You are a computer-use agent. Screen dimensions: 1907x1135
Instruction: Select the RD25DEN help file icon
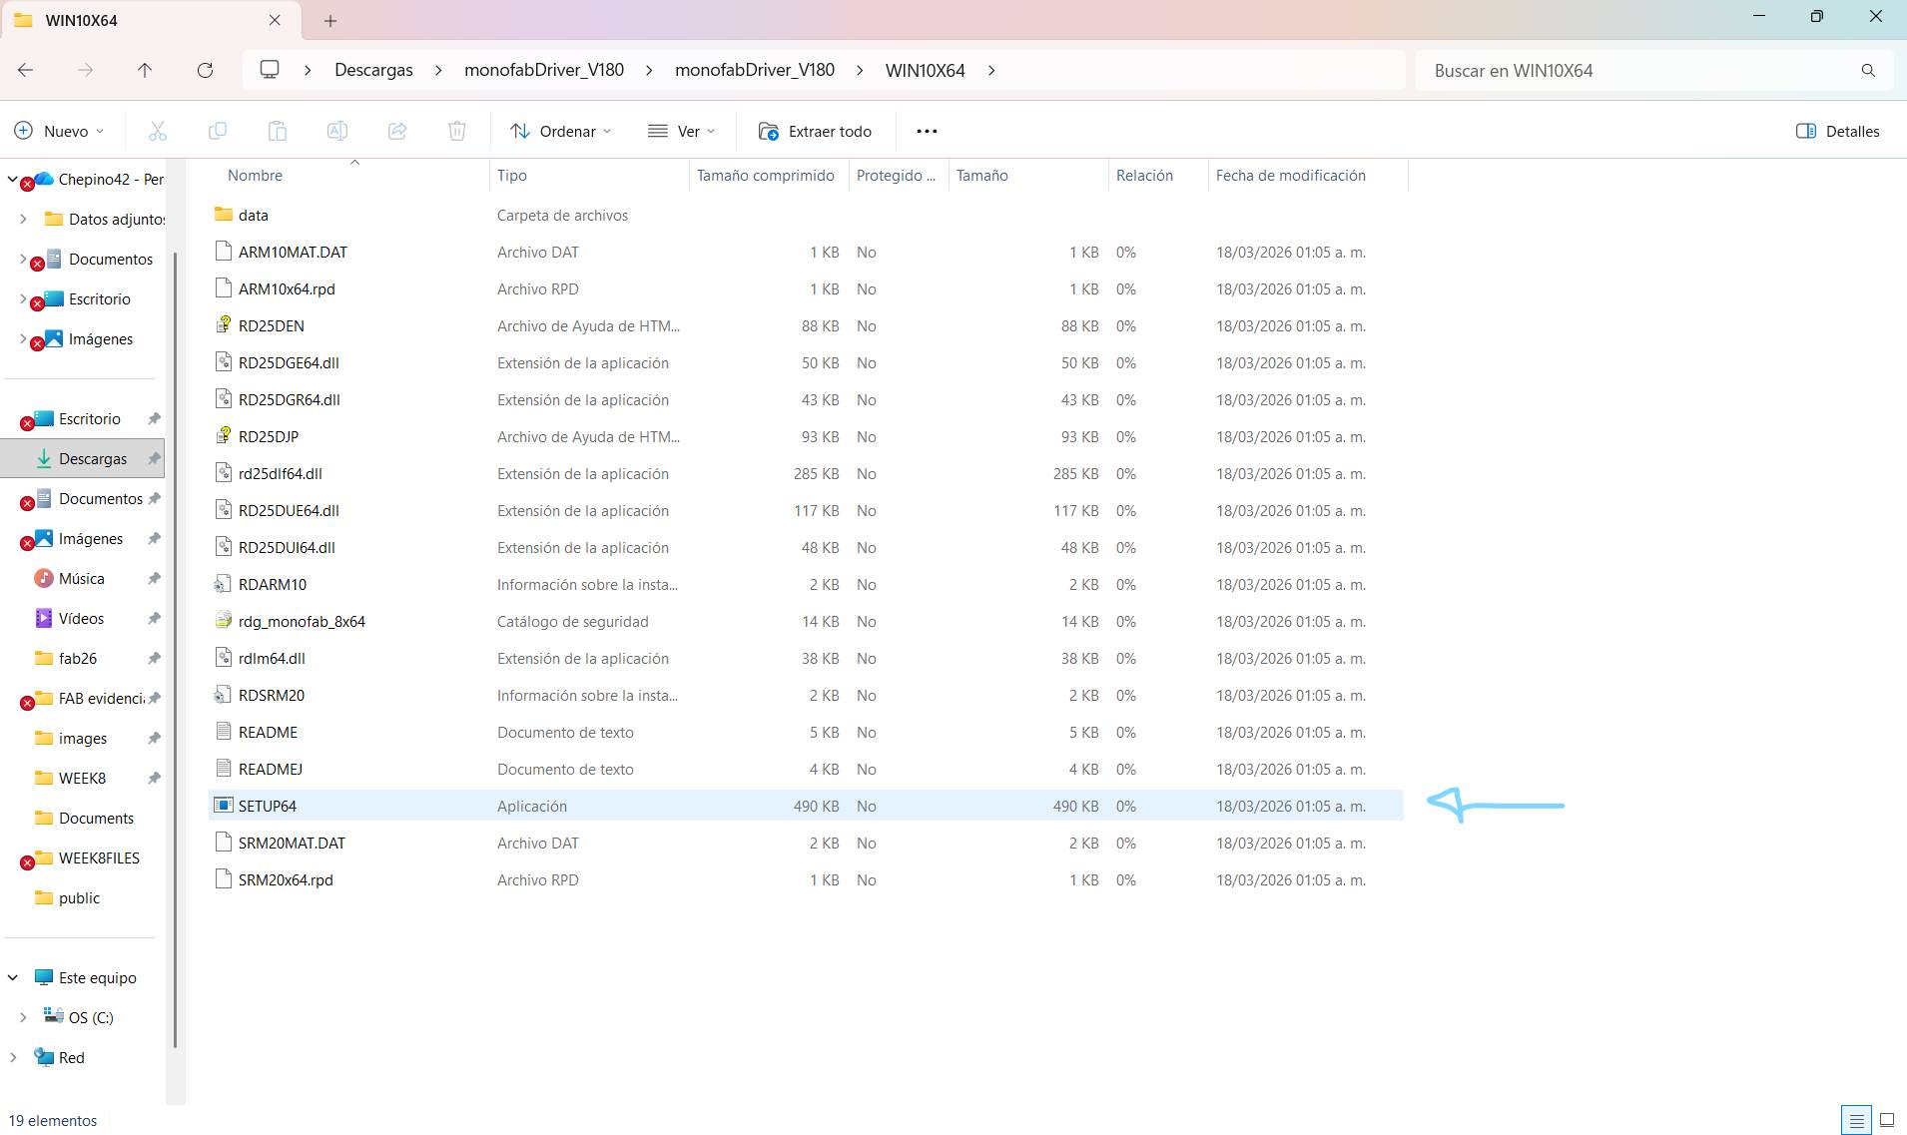(224, 325)
